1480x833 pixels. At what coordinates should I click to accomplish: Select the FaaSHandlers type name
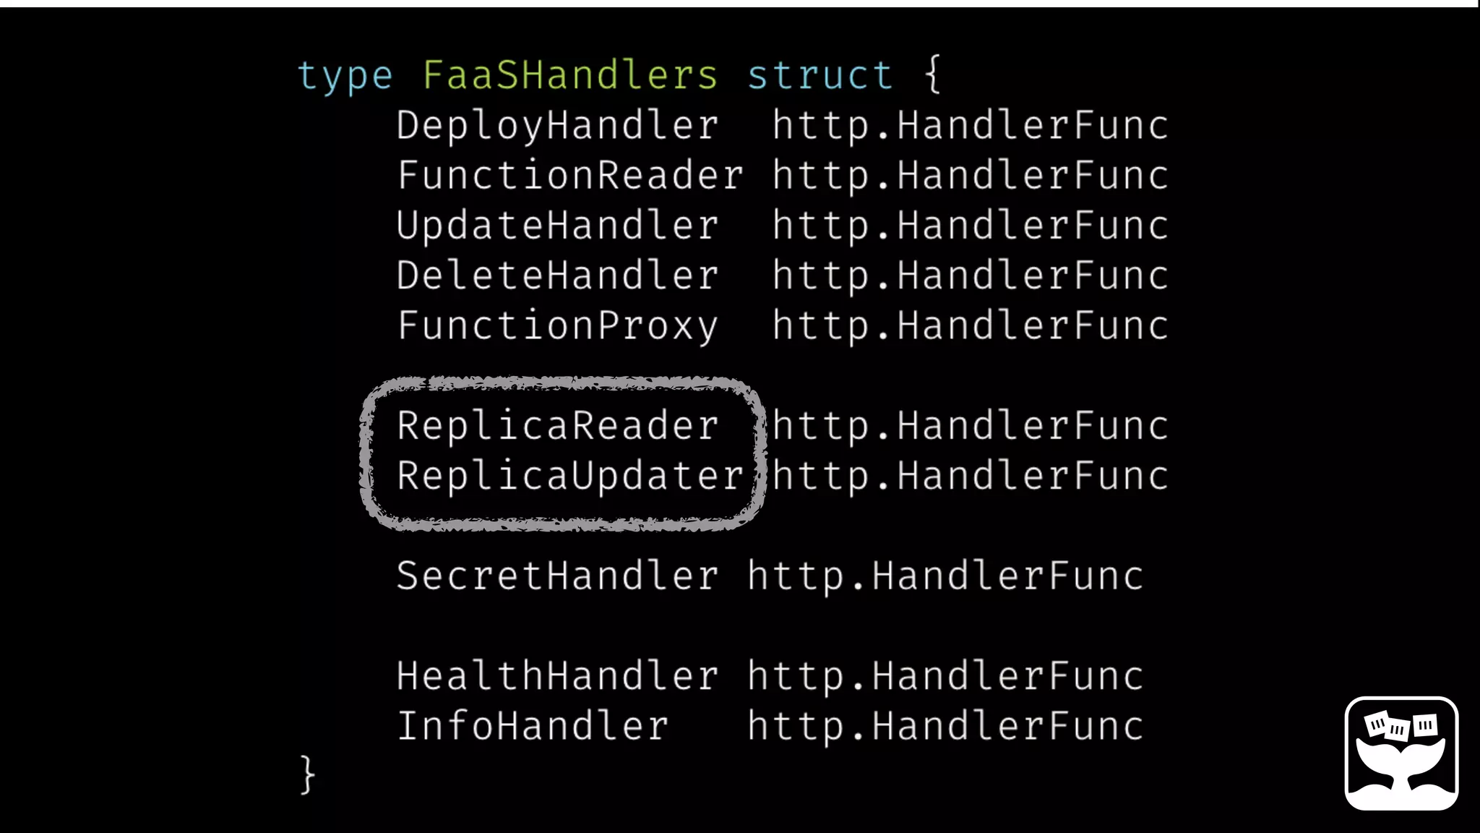(570, 75)
